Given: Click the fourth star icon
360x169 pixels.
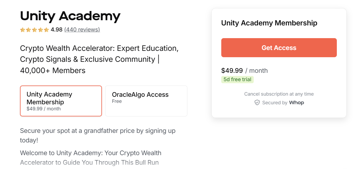Looking at the screenshot, I should point(41,29).
